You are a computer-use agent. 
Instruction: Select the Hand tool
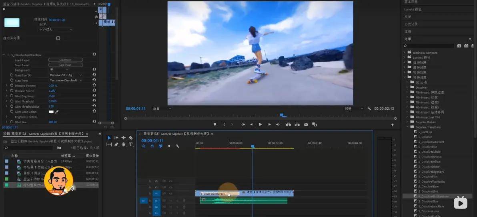coord(124,144)
